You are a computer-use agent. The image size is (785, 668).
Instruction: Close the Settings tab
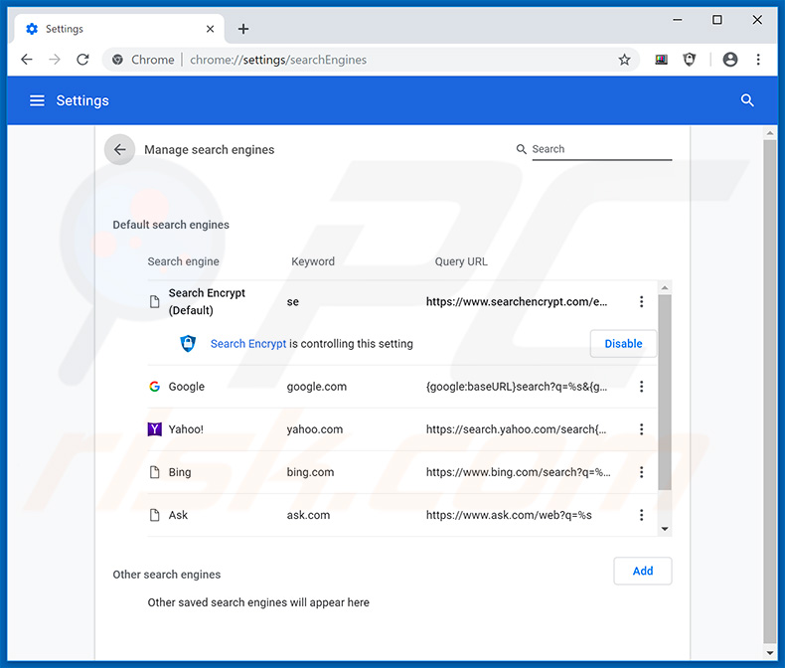211,29
